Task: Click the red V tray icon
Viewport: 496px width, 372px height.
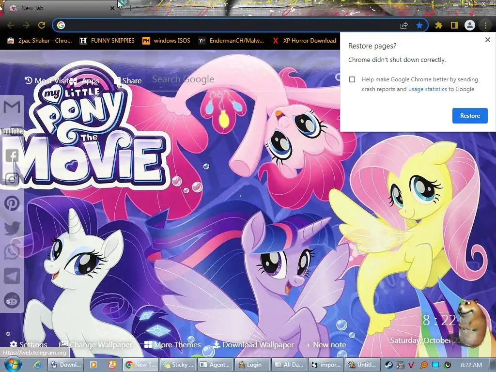Action: point(411,365)
